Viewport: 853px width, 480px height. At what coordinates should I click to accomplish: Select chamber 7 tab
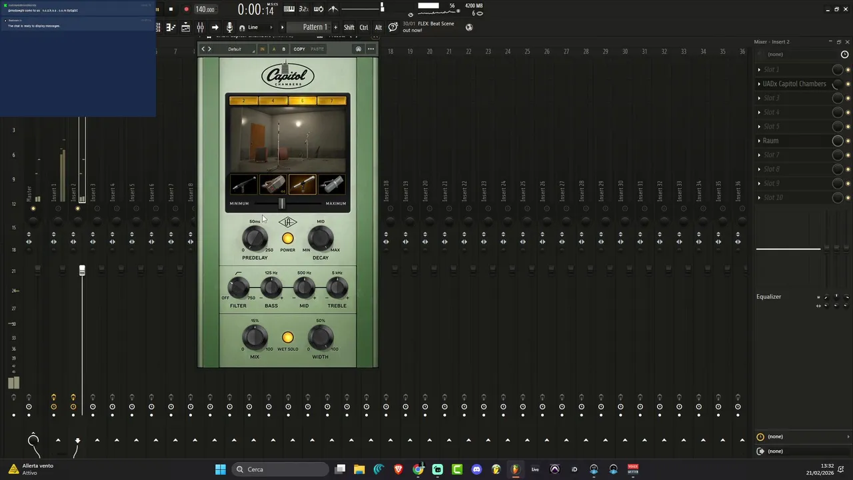pyautogui.click(x=332, y=101)
